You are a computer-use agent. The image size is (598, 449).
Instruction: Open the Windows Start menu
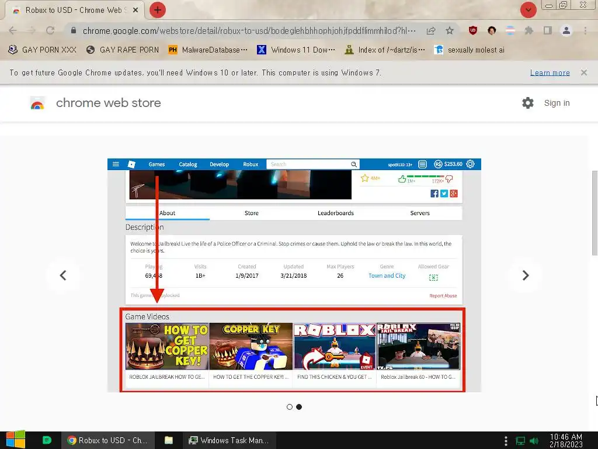16,440
